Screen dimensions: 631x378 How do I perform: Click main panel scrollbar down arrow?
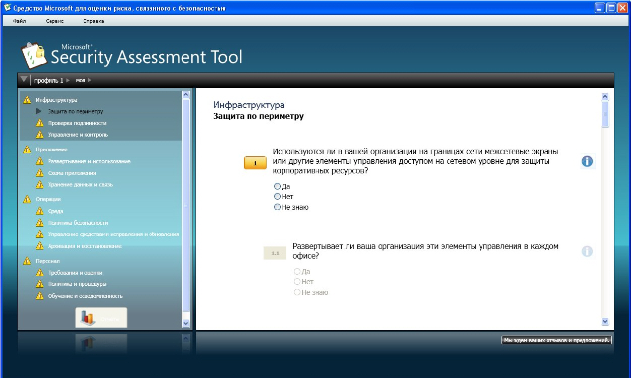[605, 322]
